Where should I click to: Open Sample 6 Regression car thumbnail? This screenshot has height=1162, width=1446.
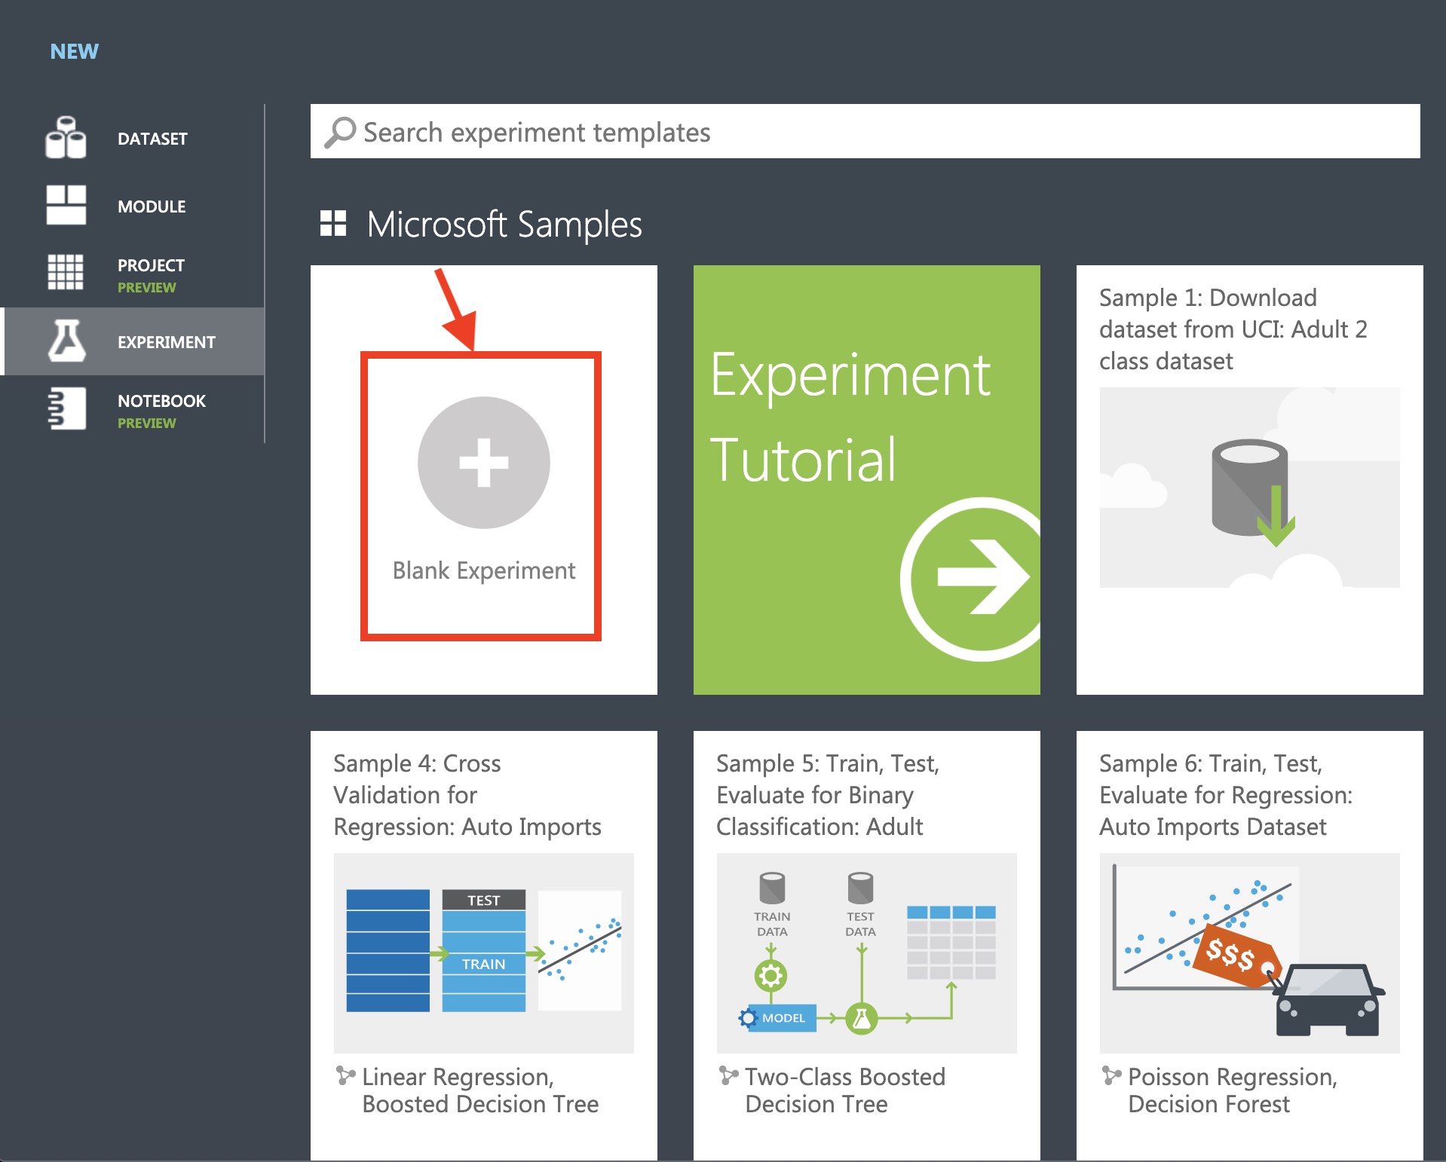(x=1250, y=953)
